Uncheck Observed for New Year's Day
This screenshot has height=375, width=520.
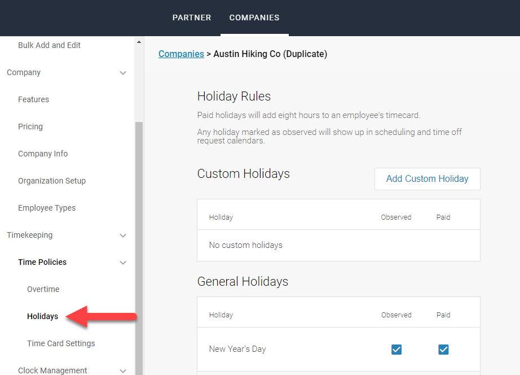click(396, 350)
